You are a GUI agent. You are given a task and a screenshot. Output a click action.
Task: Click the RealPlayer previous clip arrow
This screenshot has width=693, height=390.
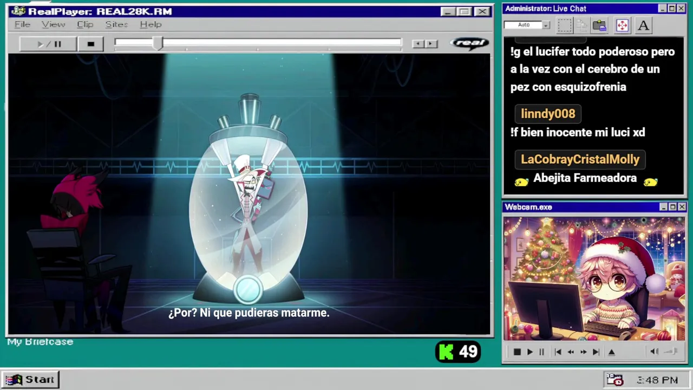click(418, 44)
